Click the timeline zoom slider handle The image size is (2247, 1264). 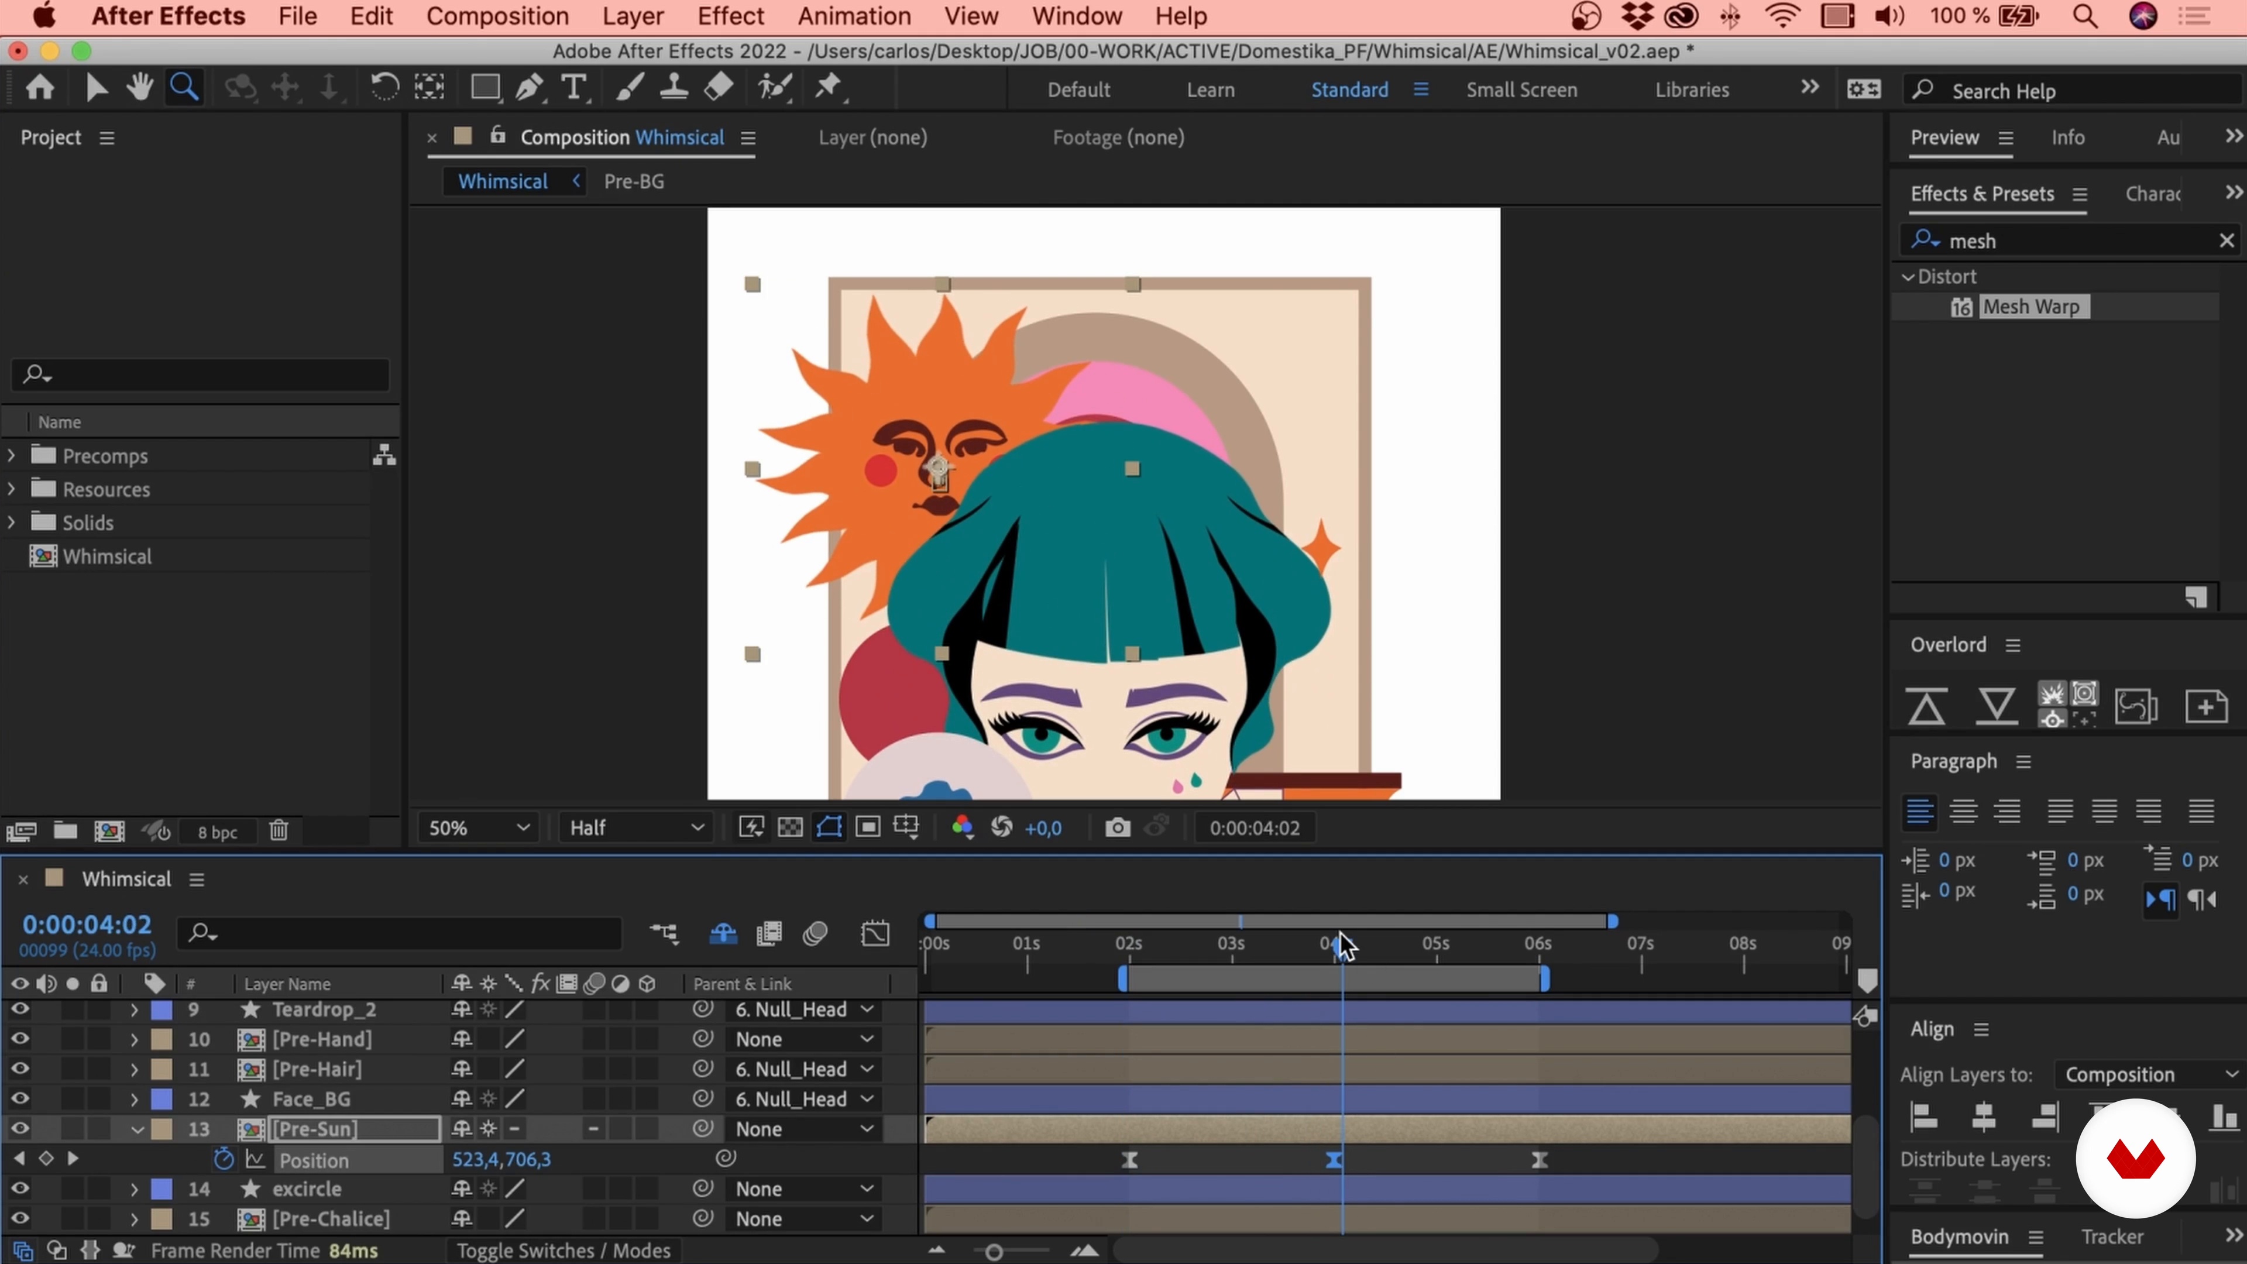pyautogui.click(x=994, y=1253)
